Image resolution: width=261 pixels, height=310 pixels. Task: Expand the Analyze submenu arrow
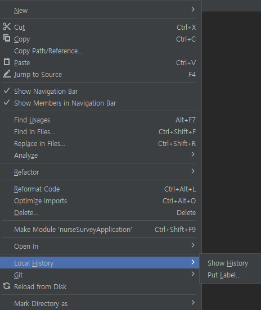point(193,154)
